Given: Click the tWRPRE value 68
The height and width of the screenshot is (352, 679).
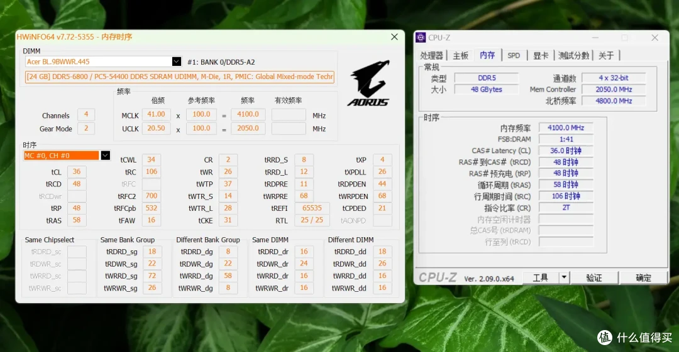Looking at the screenshot, I should [304, 196].
